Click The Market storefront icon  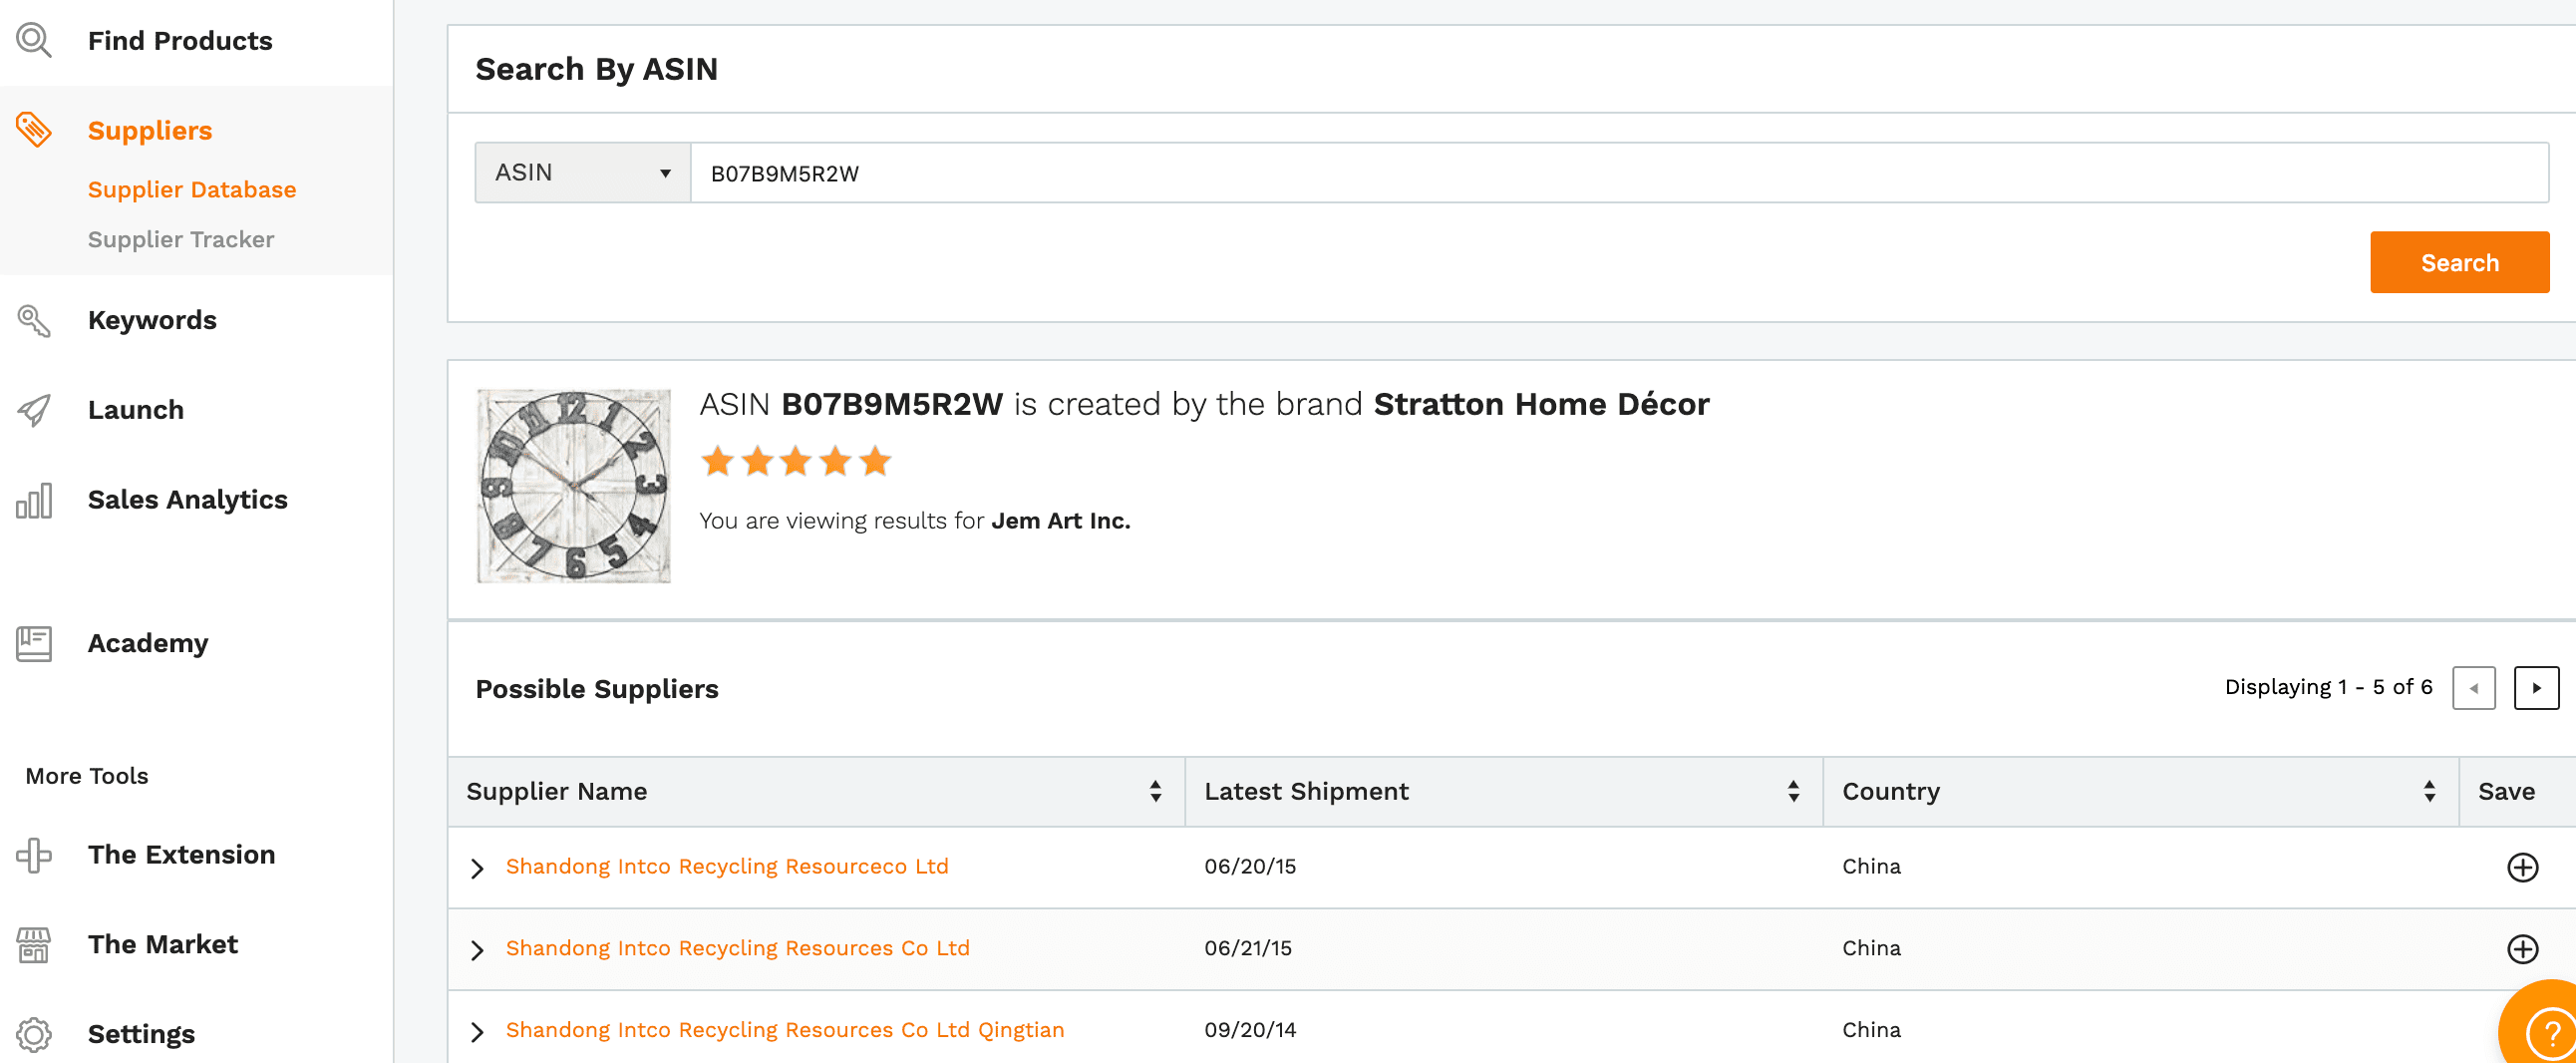tap(34, 945)
